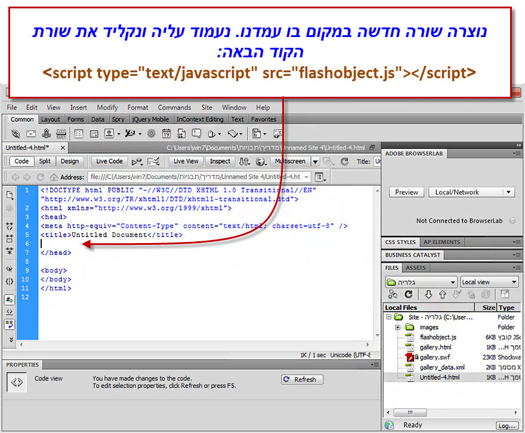This screenshot has width=525, height=433.
Task: Insert a Horizontal Rule icon
Action: click(61, 134)
